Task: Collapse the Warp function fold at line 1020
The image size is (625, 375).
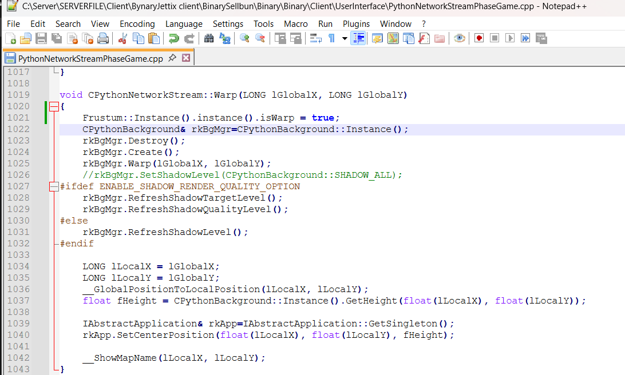Action: click(54, 106)
